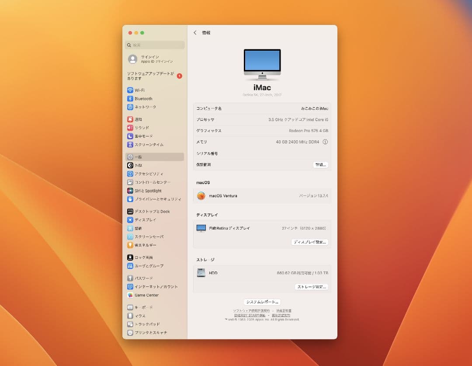472x366 pixels.
Task: Click the ENERGY STAR compliance link
Action: pyautogui.click(x=250, y=315)
